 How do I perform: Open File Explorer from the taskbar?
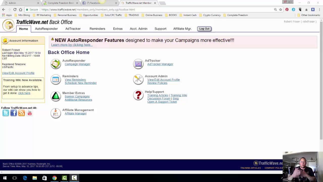point(35,178)
